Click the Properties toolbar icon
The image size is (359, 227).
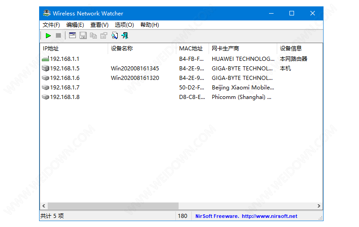(104, 35)
